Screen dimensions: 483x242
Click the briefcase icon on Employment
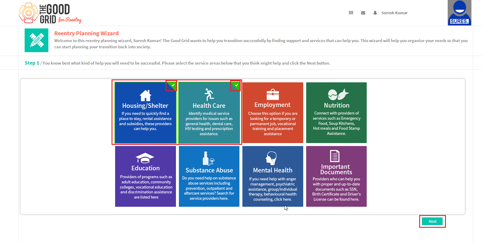click(273, 94)
